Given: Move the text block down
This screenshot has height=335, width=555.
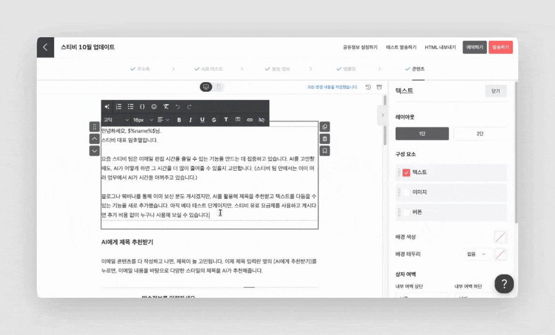Looking at the screenshot, I should (95, 151).
